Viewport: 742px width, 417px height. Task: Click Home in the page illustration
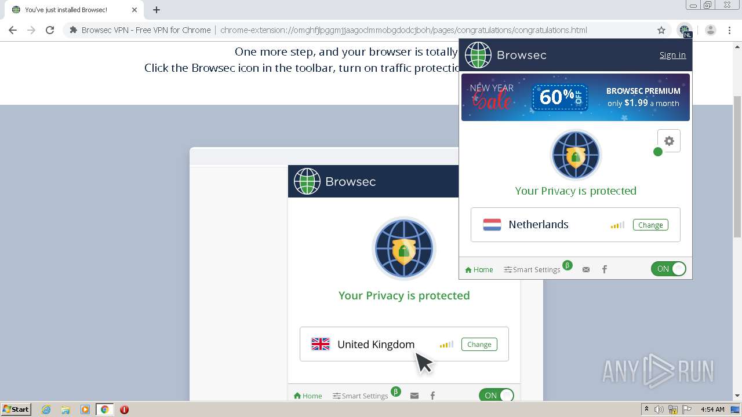(308, 396)
